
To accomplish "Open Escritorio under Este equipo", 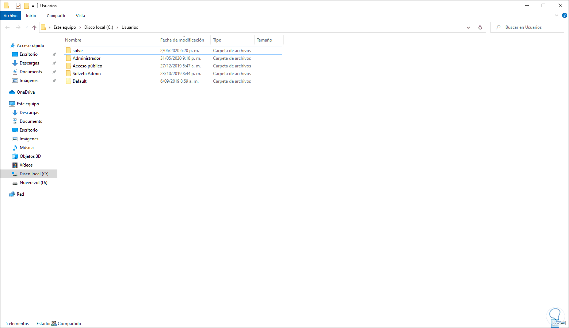I will (28, 130).
